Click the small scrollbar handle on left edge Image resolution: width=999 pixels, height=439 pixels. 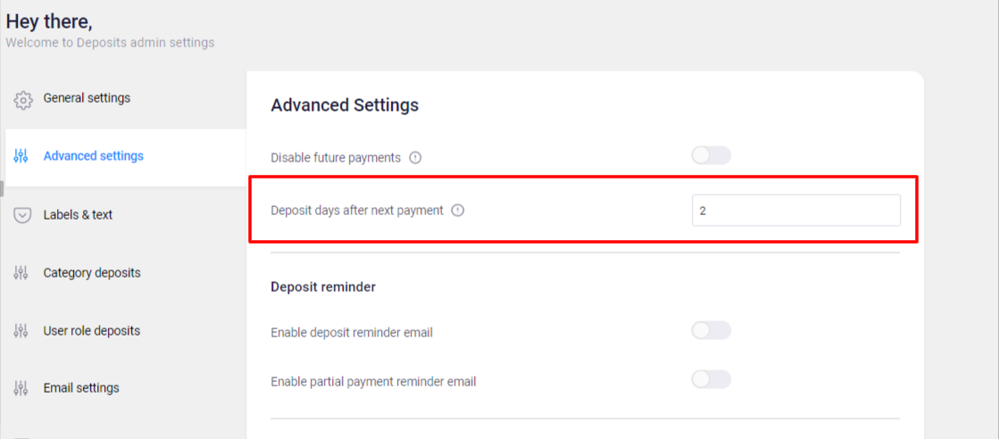point(2,189)
